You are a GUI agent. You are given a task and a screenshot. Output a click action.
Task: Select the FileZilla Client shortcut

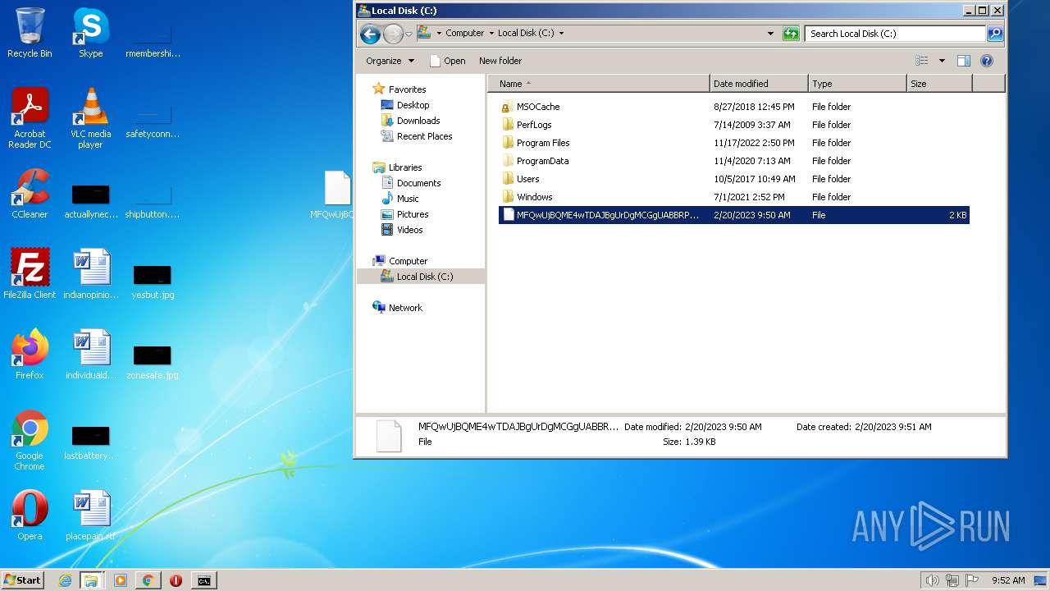(30, 274)
